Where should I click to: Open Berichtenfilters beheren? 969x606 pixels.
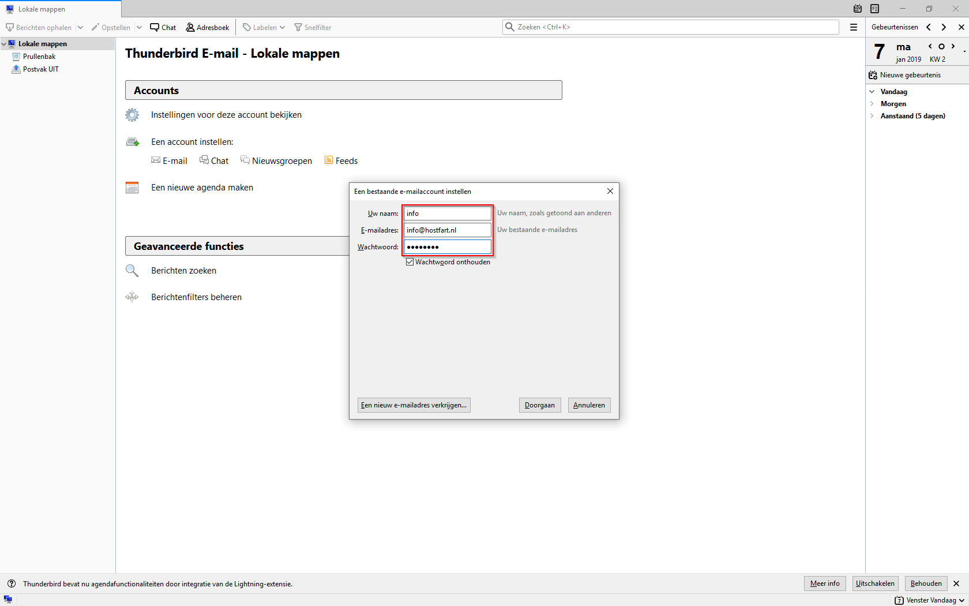pos(196,297)
